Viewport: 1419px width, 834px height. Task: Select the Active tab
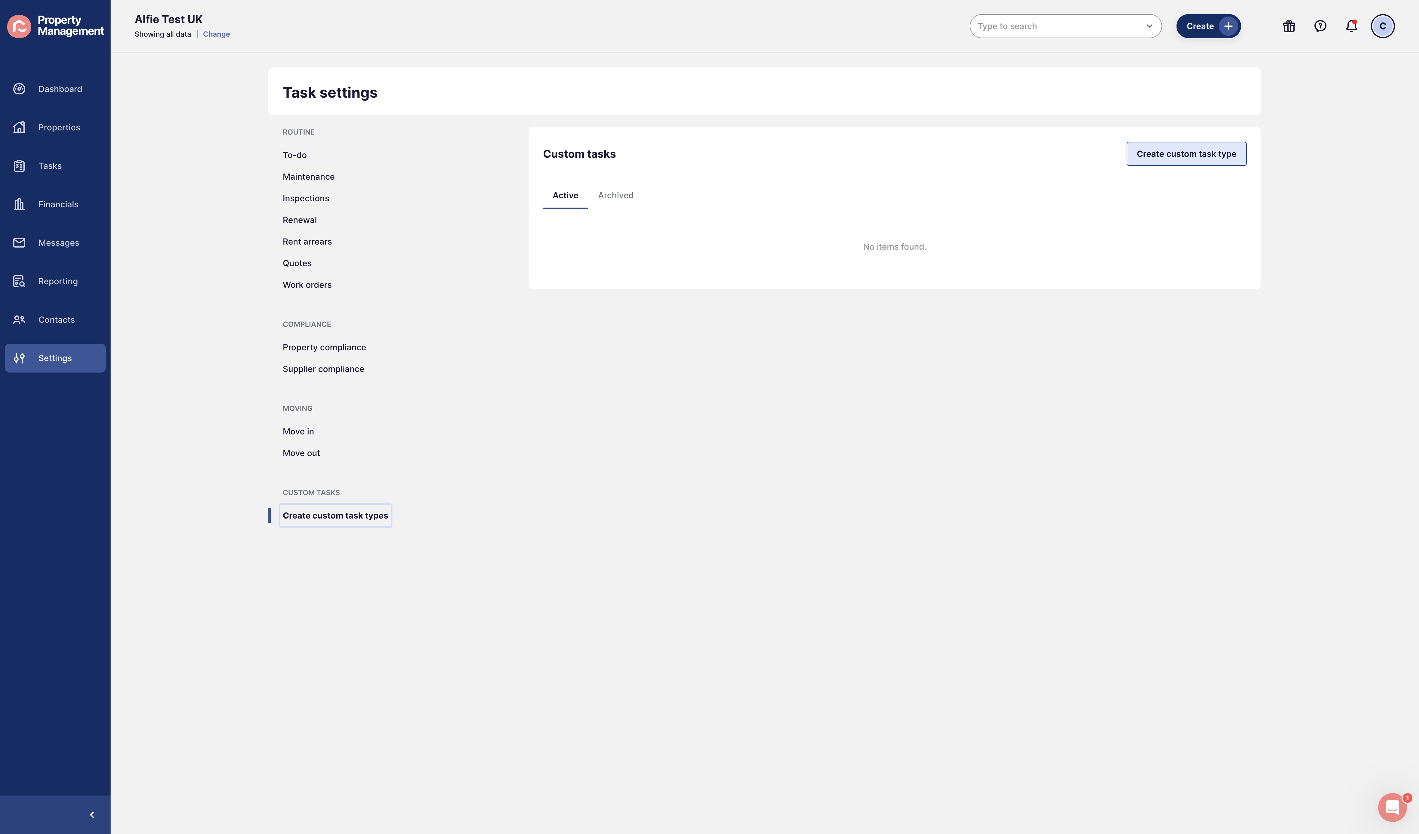(565, 195)
